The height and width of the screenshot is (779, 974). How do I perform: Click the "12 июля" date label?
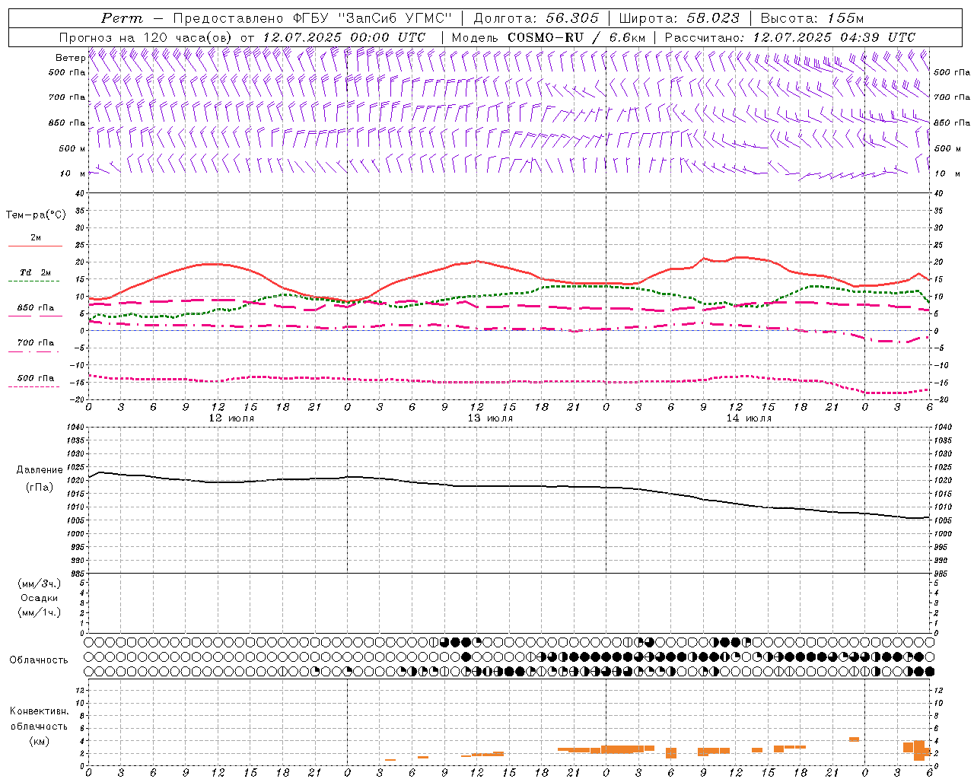231,418
